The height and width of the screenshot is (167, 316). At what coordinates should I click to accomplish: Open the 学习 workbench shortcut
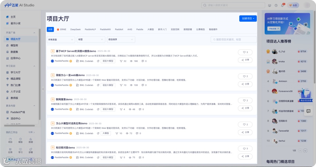(x=20, y=151)
